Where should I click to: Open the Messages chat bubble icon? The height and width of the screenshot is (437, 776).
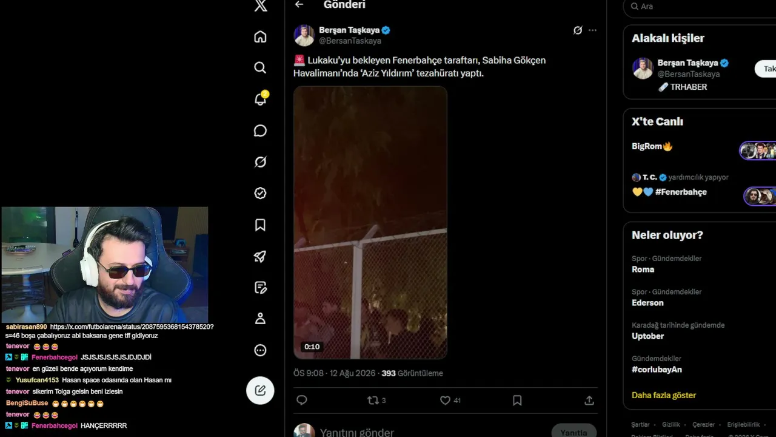pyautogui.click(x=260, y=130)
